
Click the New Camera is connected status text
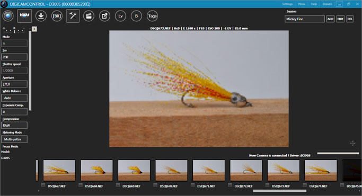[x=279, y=155]
